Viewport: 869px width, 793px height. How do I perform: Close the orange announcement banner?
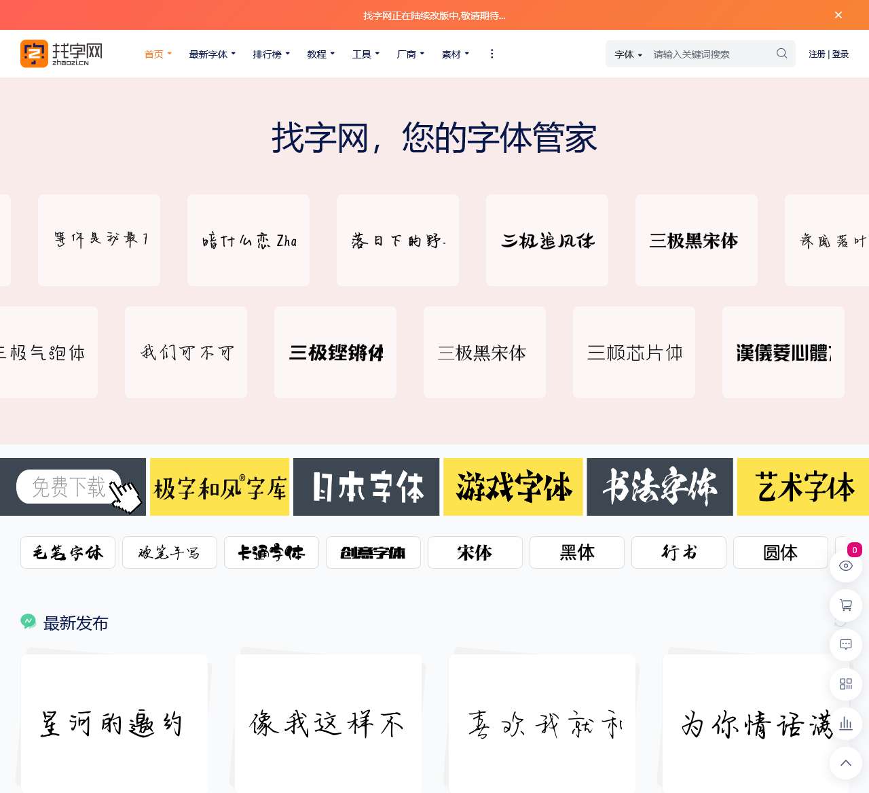click(x=838, y=15)
